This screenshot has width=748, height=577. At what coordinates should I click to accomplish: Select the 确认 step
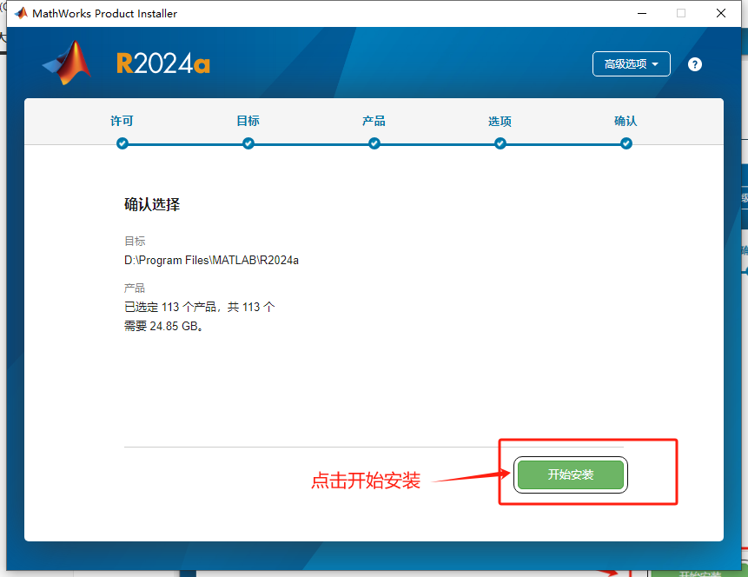626,121
